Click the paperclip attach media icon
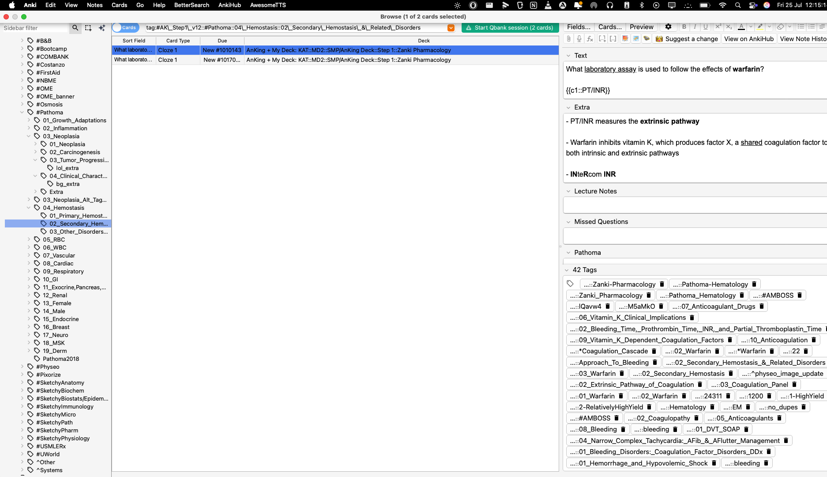The image size is (827, 477). pos(568,39)
